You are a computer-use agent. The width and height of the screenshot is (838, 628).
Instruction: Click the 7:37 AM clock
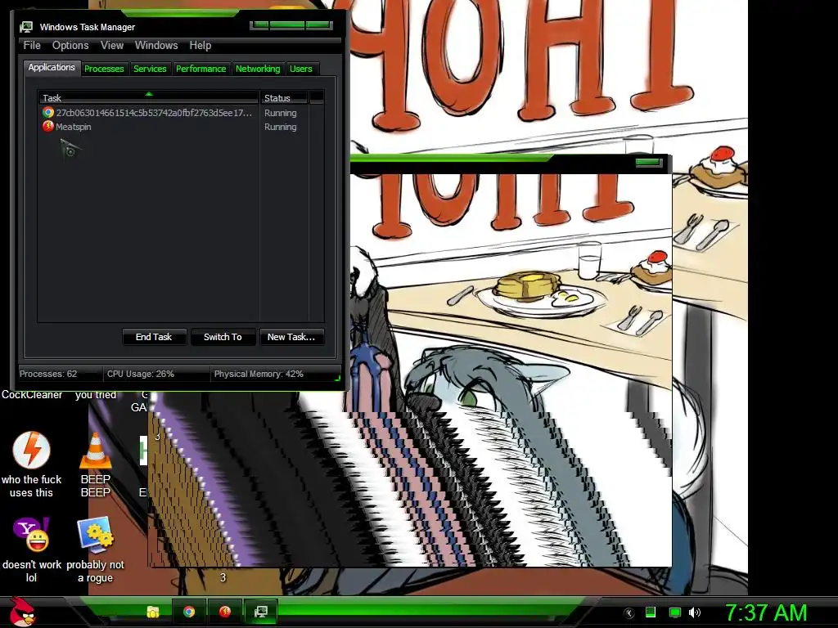click(766, 613)
